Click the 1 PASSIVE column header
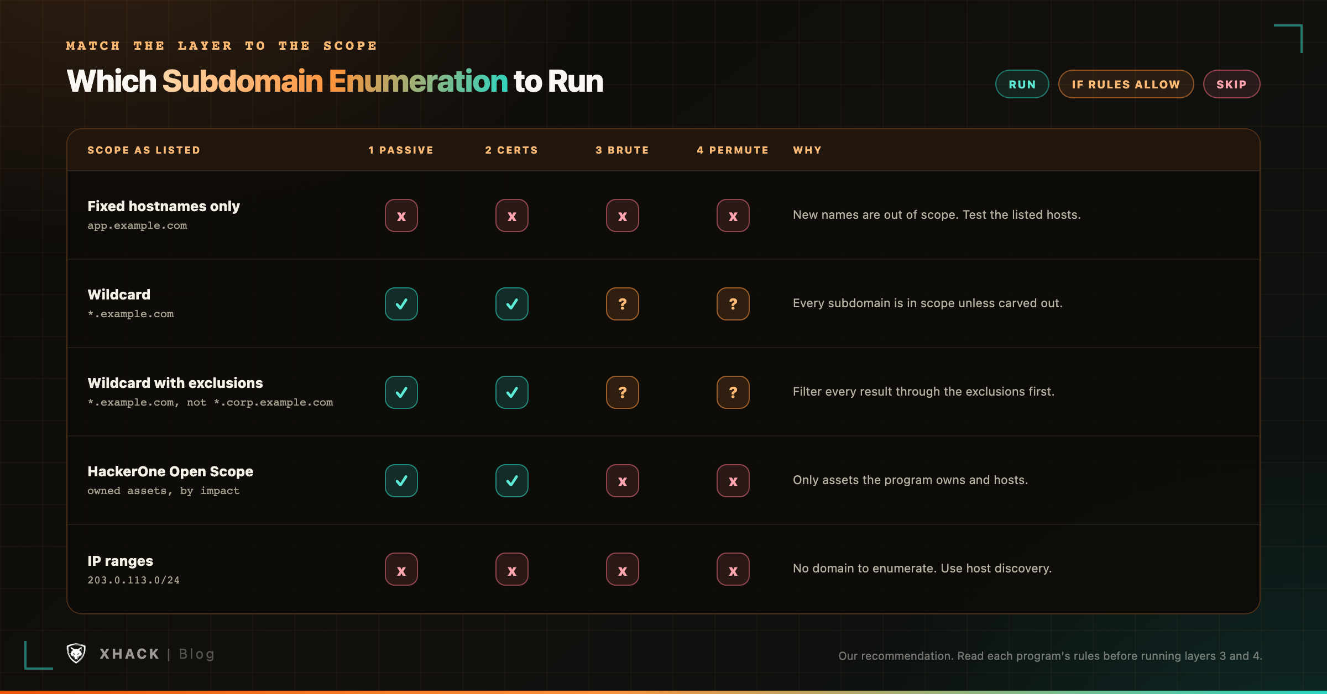Viewport: 1327px width, 694px height. pos(401,150)
